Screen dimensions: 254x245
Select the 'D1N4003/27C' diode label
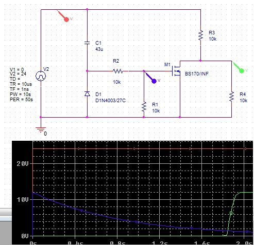click(110, 101)
